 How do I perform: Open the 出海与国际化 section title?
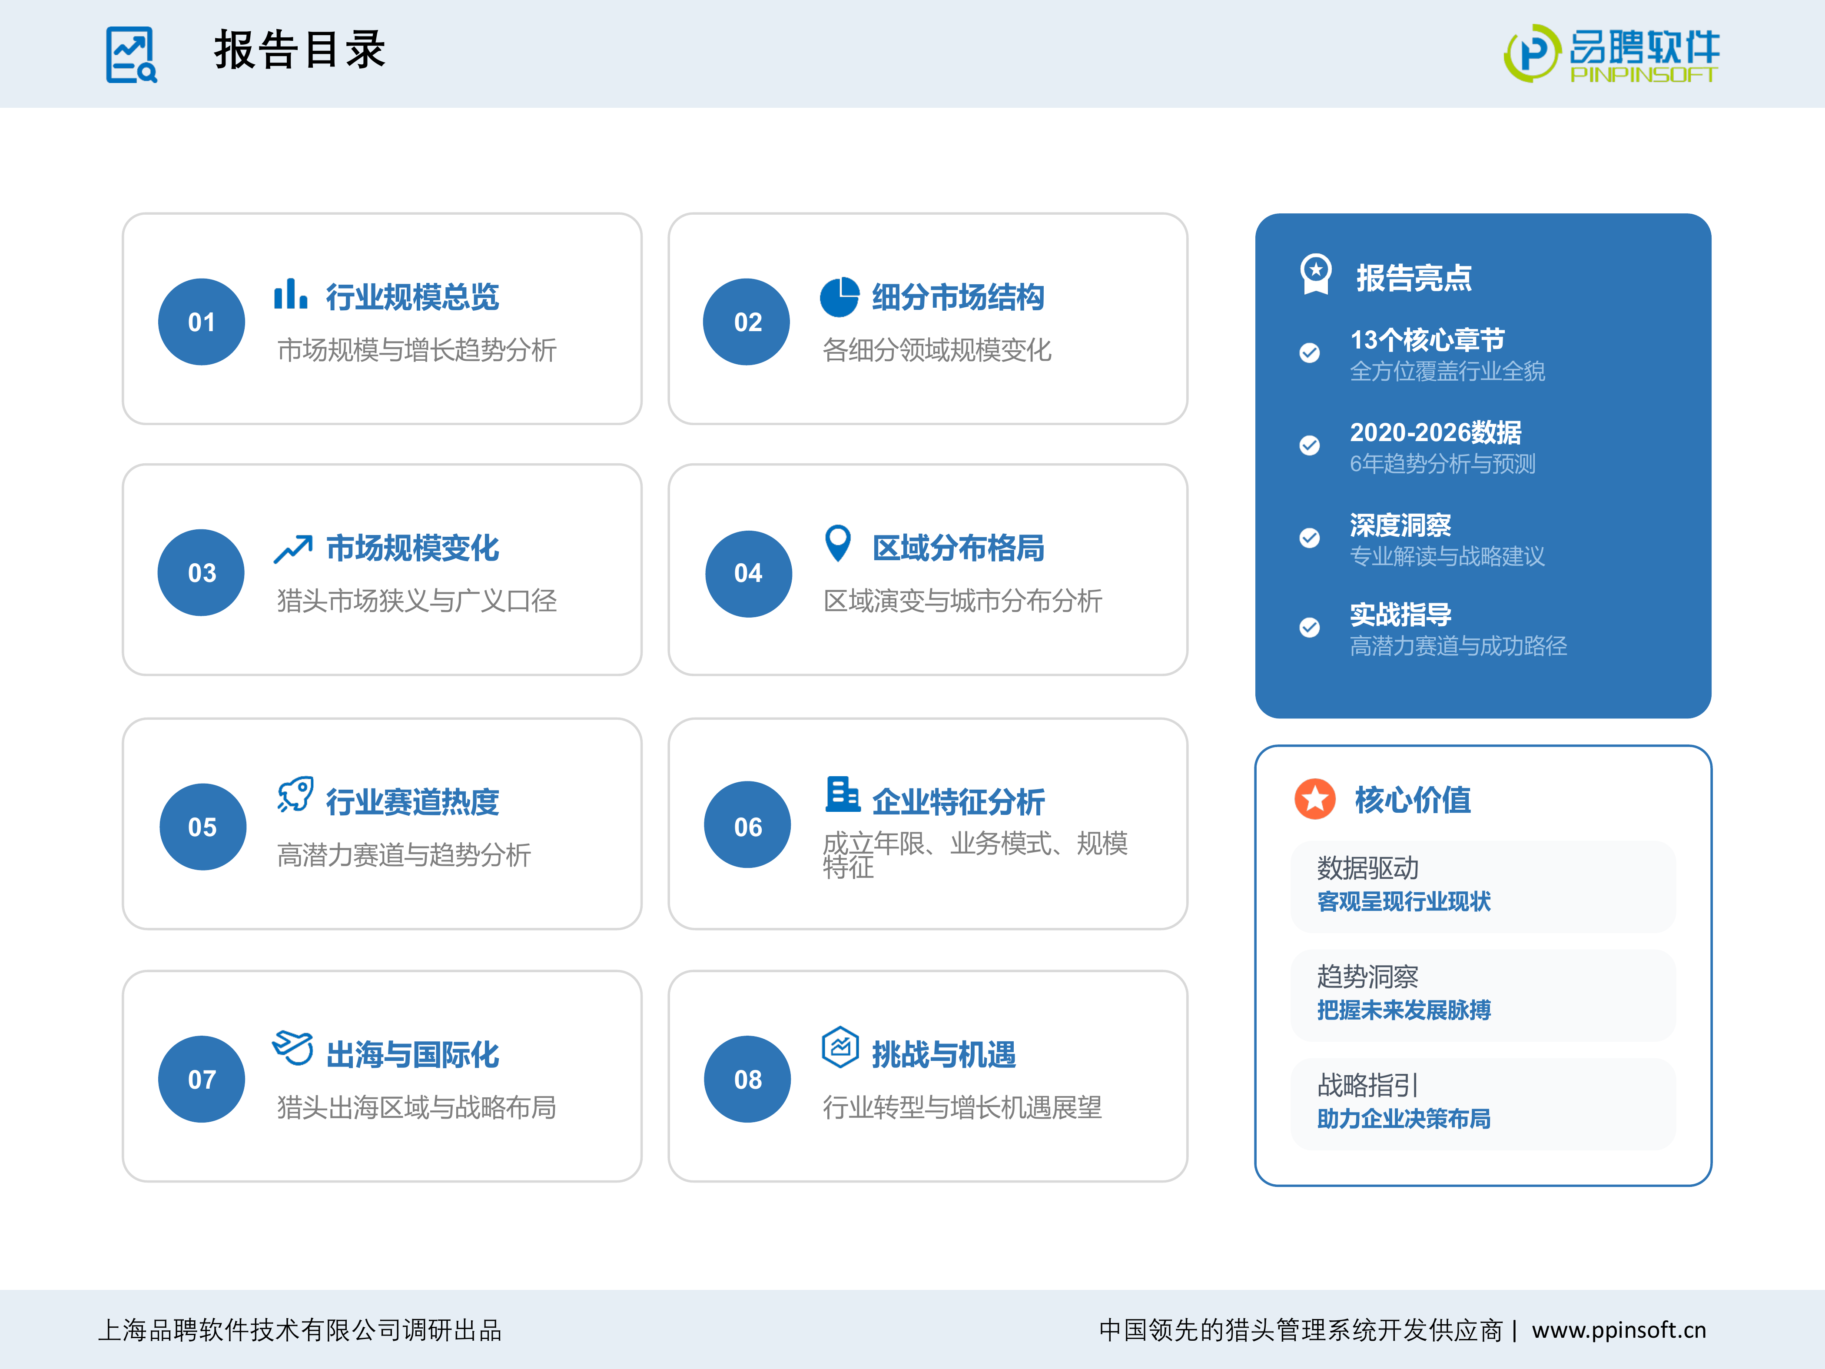412,1055
